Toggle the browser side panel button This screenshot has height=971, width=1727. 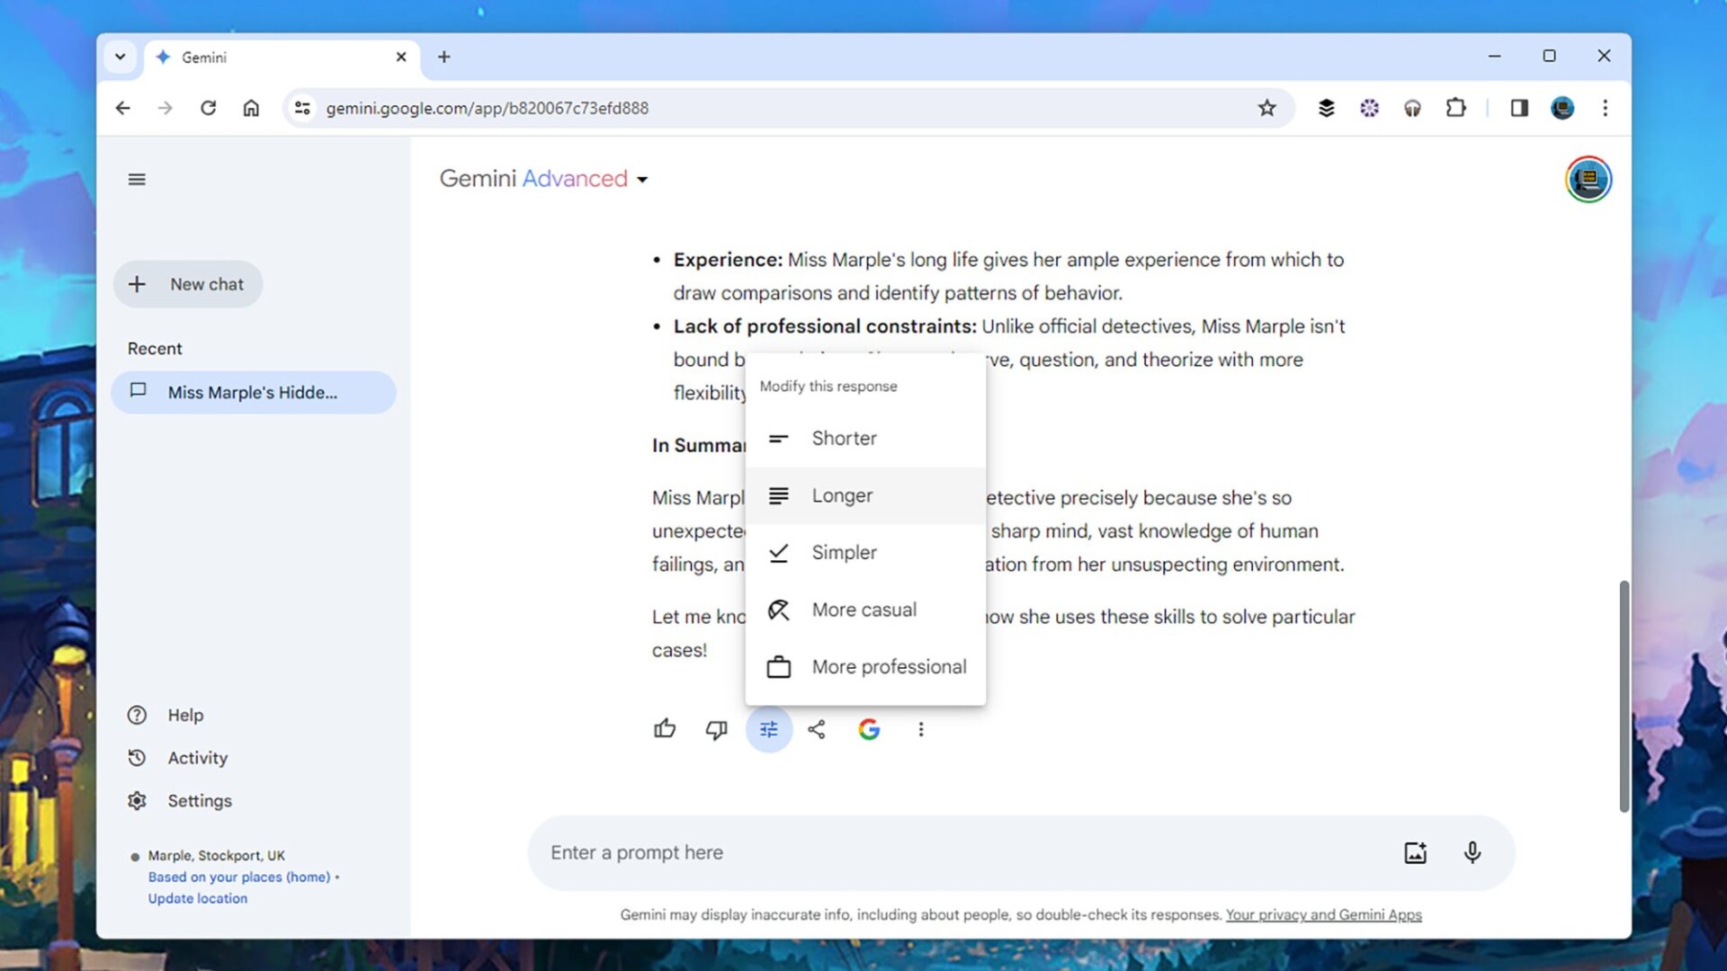click(1518, 108)
